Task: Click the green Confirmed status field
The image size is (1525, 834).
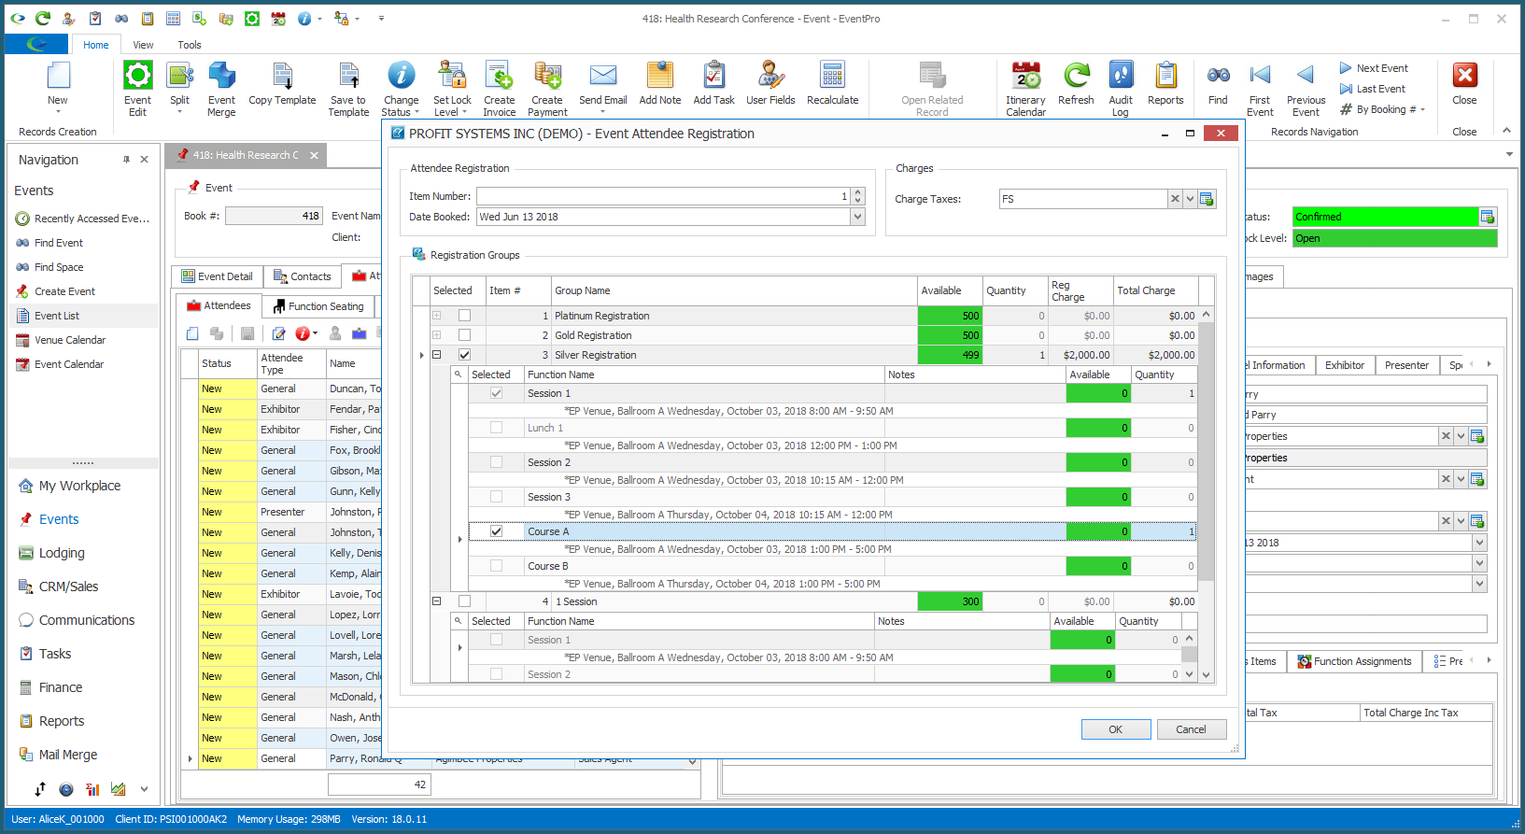Action: pyautogui.click(x=1386, y=217)
